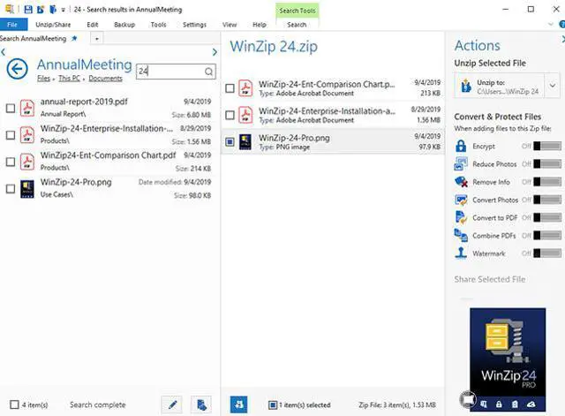Select the Search tab under Search Tools
The image size is (565, 416).
[x=297, y=25]
